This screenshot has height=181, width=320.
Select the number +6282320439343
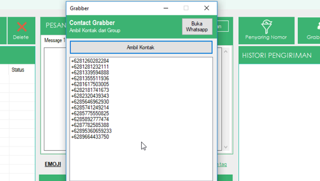(x=90, y=96)
